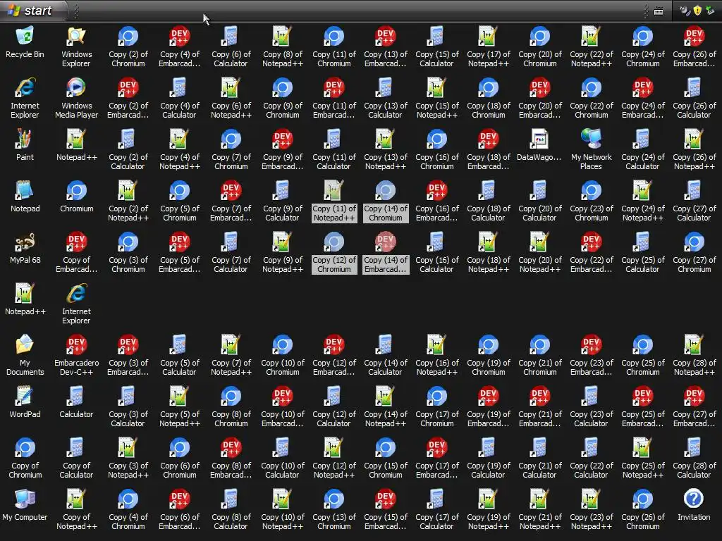Select the Windows Media Player shortcut

click(x=76, y=99)
